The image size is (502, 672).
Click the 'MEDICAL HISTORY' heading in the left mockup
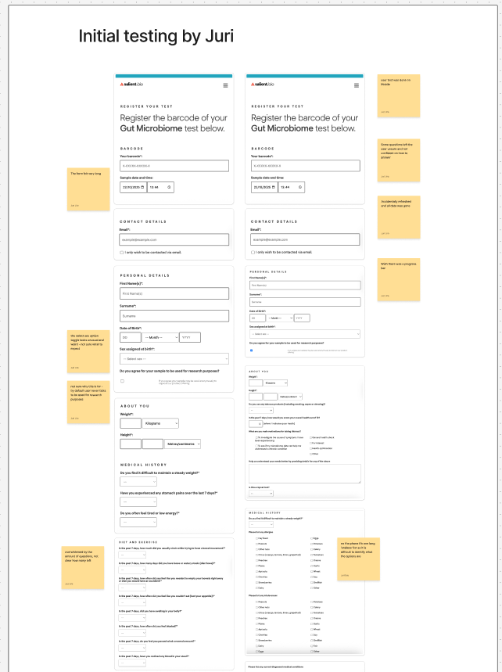[144, 465]
